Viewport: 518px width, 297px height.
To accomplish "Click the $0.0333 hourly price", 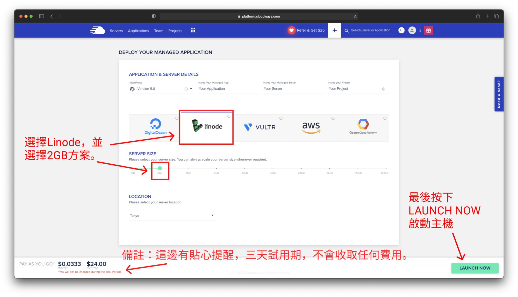I will pyautogui.click(x=69, y=264).
